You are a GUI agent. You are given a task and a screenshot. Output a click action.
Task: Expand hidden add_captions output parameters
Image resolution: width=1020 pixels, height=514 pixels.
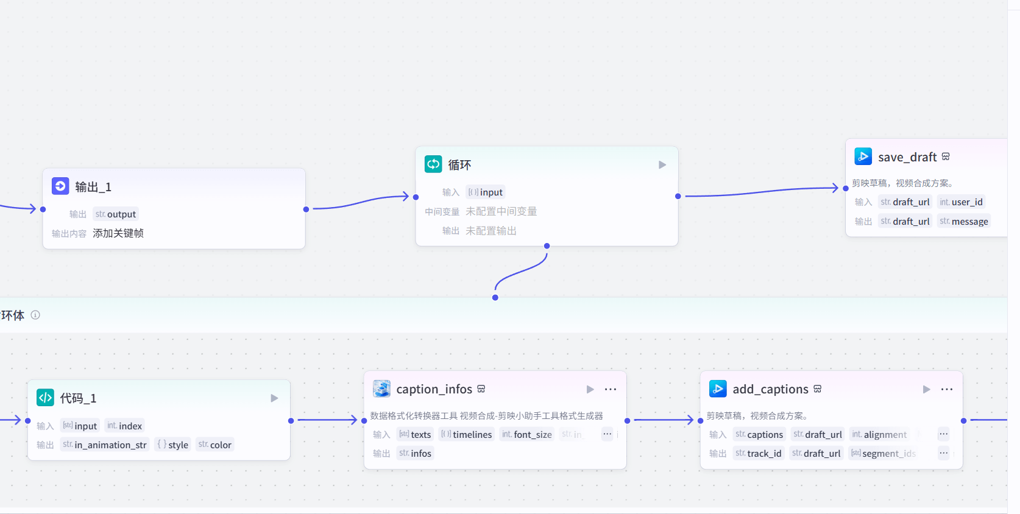click(x=943, y=453)
